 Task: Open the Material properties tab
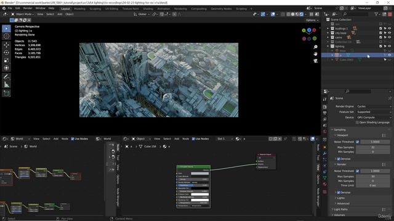(x=324, y=184)
